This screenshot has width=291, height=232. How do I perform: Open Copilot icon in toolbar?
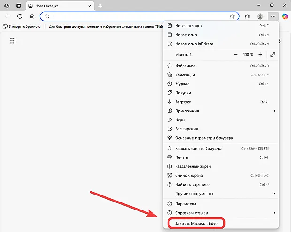285,16
